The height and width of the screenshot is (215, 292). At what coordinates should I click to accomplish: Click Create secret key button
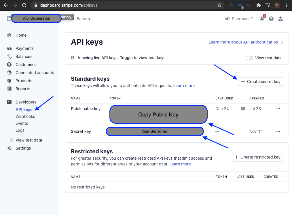click(261, 82)
